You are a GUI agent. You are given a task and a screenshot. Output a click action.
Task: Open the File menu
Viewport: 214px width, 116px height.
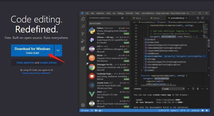[x=87, y=13]
